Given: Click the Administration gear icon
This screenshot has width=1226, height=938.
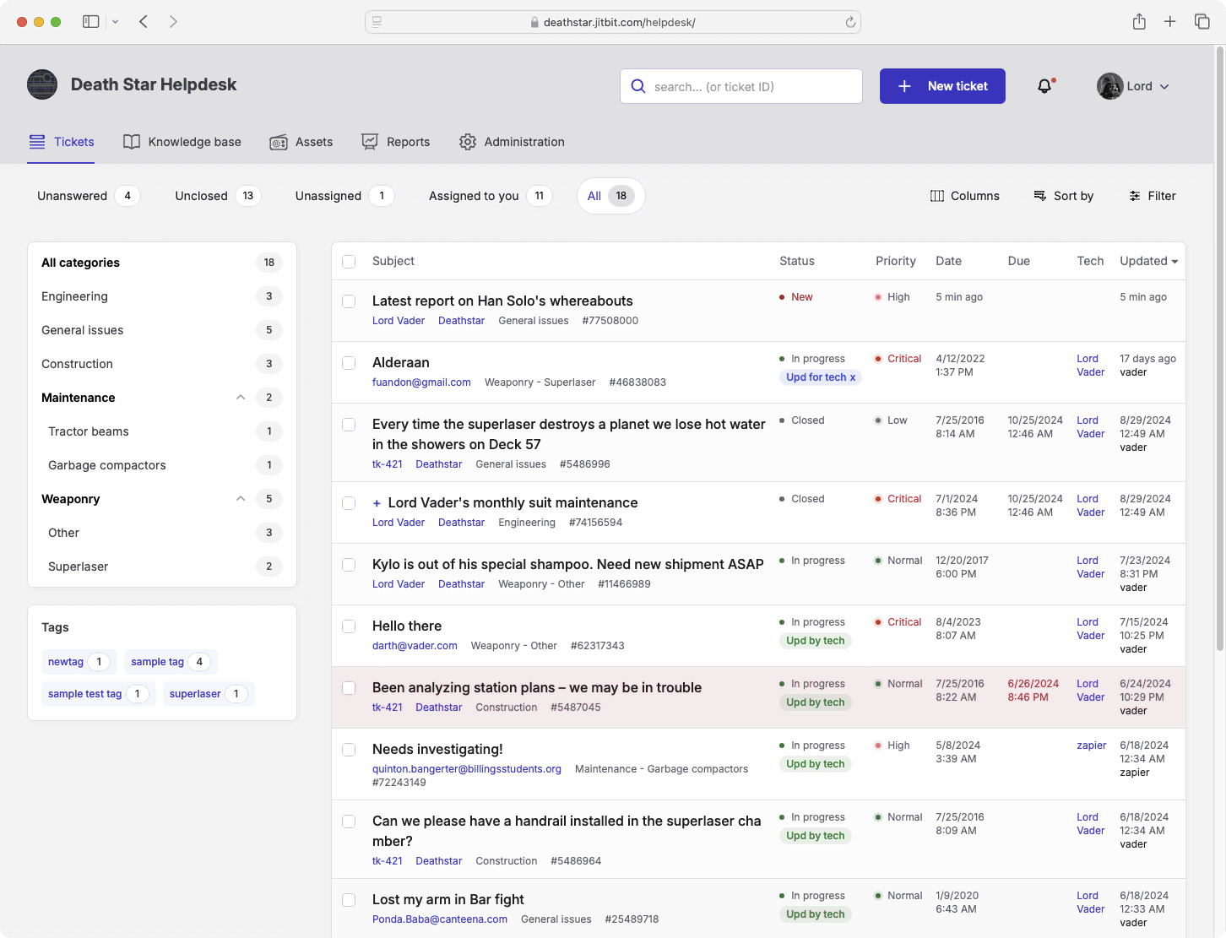Looking at the screenshot, I should (x=468, y=142).
